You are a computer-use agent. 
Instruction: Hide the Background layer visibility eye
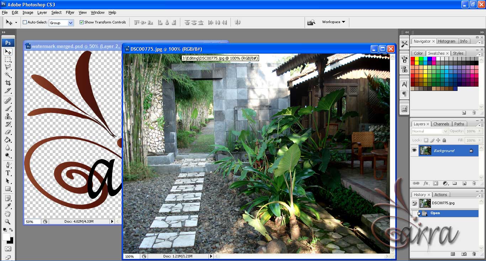pos(414,150)
